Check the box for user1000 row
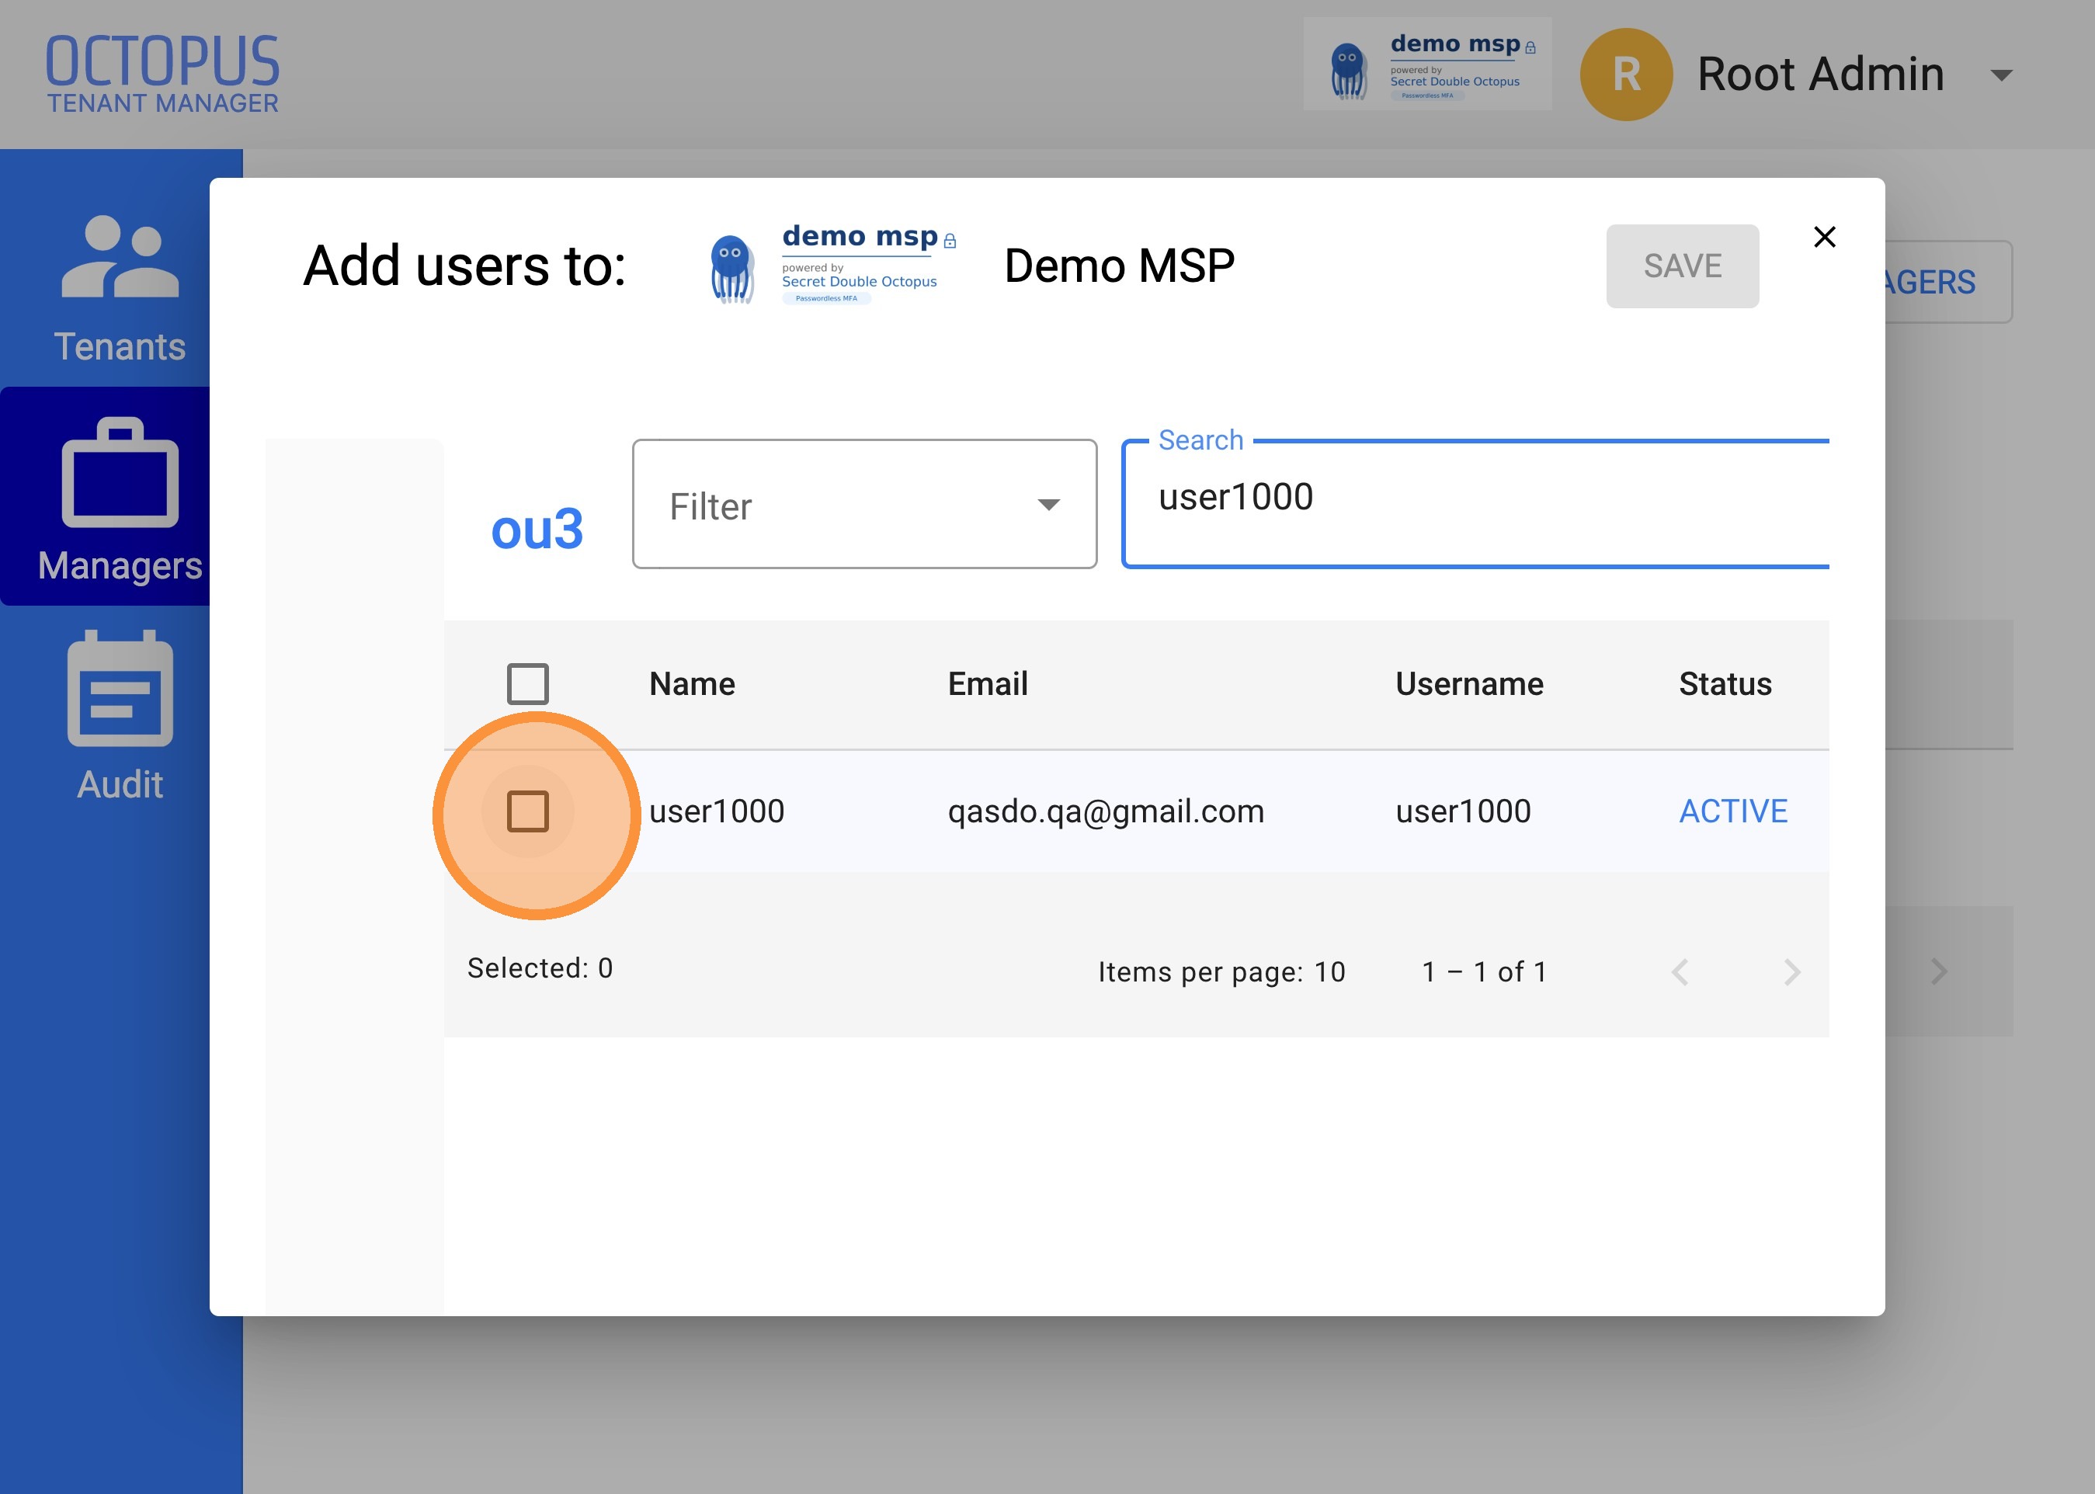The height and width of the screenshot is (1494, 2095). [x=528, y=811]
